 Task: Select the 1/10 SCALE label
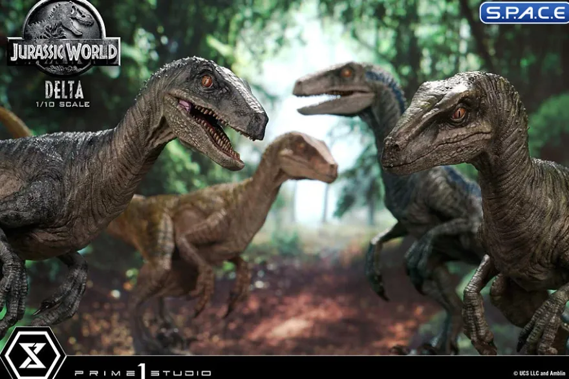coord(63,105)
